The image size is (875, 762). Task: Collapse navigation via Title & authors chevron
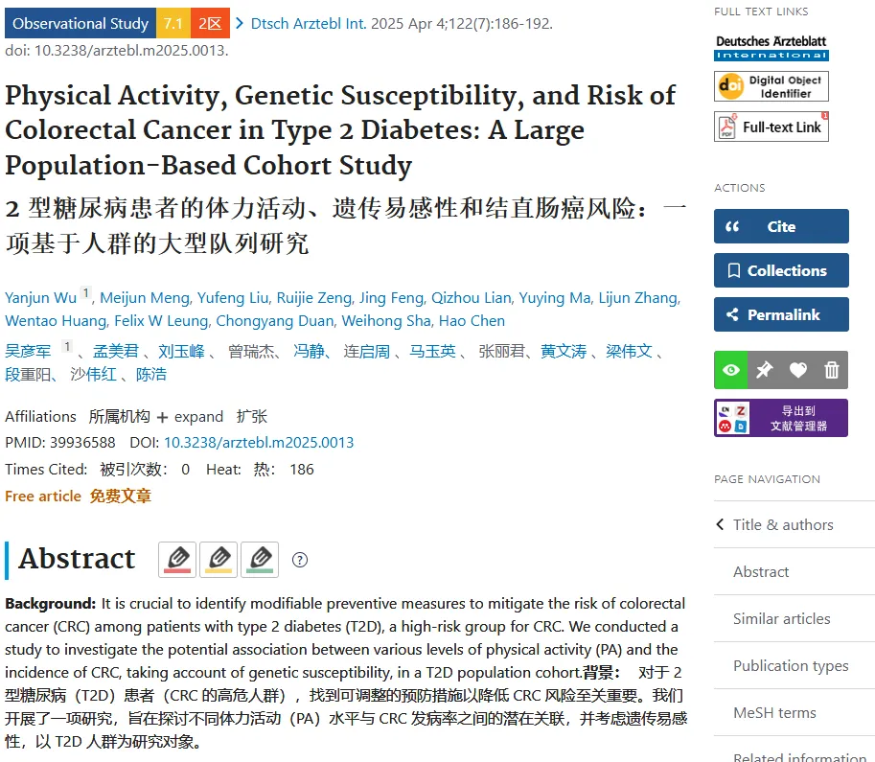coord(720,524)
